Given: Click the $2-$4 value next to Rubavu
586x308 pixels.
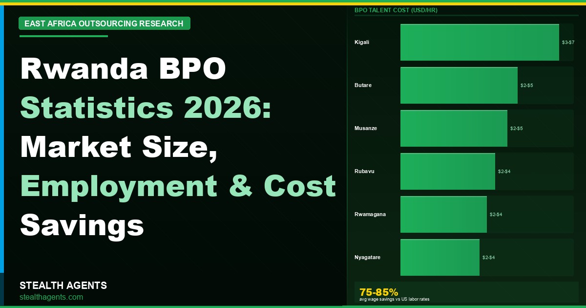Looking at the screenshot, I should click(x=504, y=172).
